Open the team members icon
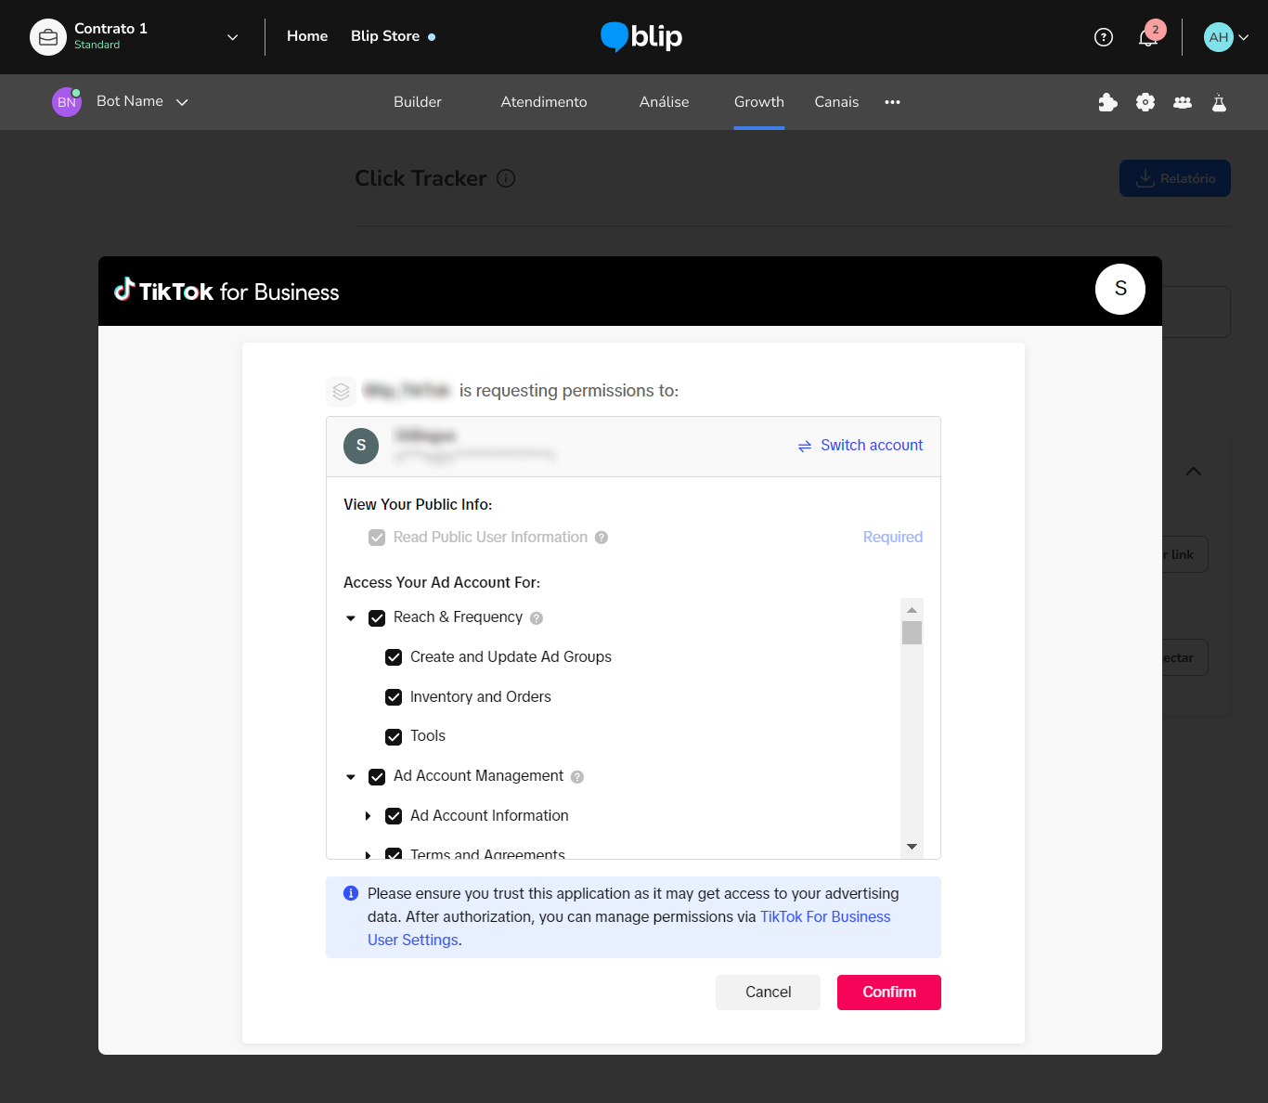 coord(1183,102)
